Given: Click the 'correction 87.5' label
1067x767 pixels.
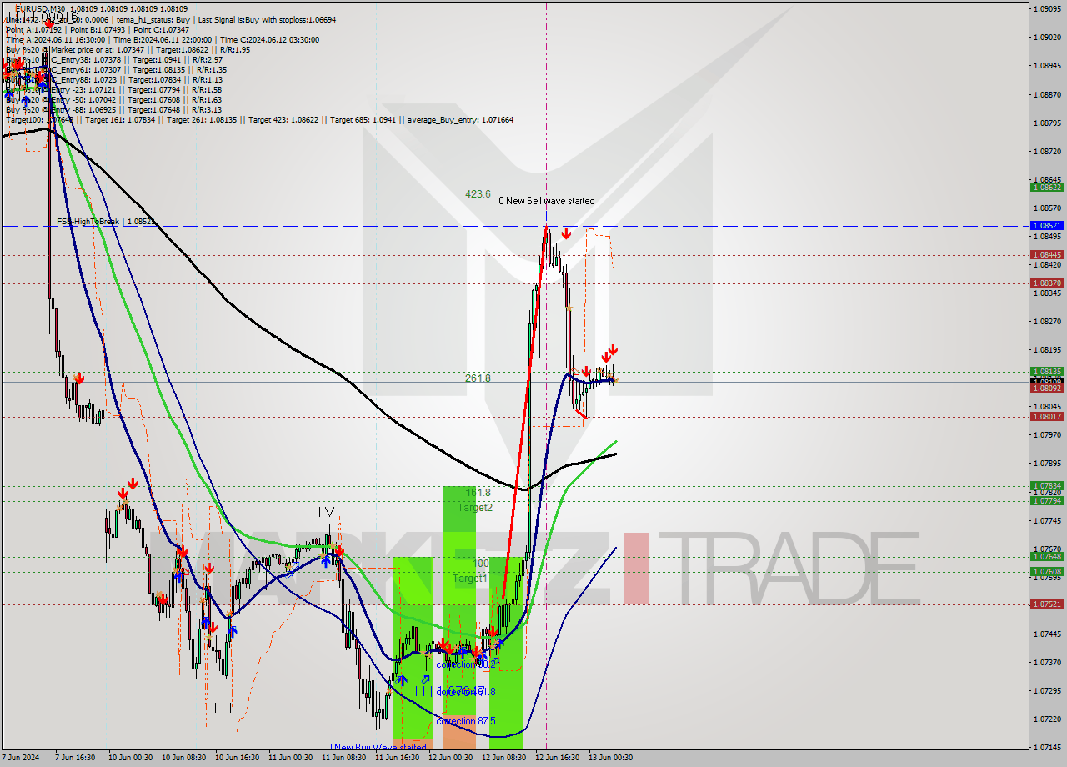Looking at the screenshot, I should (465, 721).
